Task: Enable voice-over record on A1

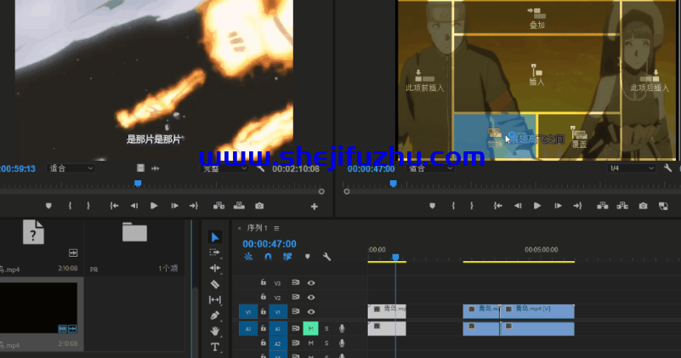Action: coord(342,328)
